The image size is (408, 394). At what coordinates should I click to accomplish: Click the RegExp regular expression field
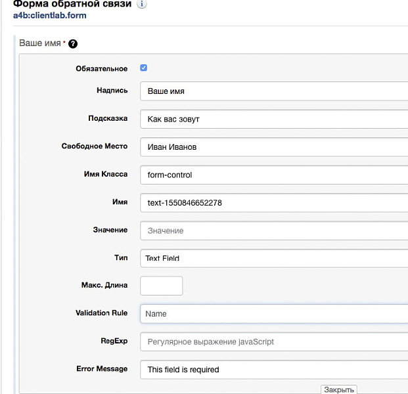273,341
